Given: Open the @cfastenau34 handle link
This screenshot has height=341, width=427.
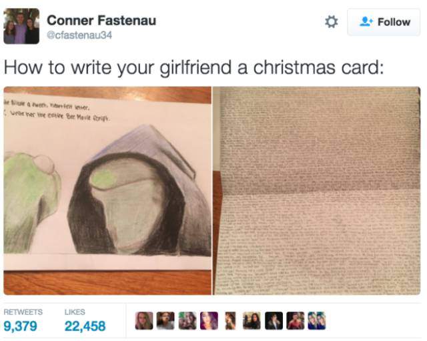Looking at the screenshot, I should coord(79,35).
